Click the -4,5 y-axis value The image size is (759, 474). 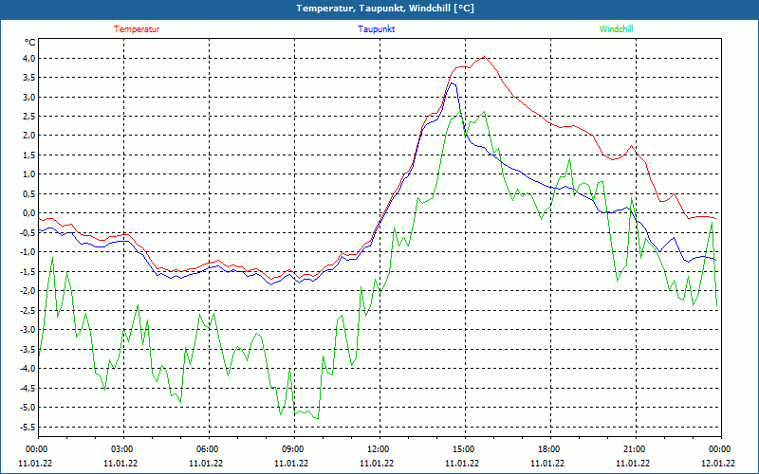click(28, 388)
